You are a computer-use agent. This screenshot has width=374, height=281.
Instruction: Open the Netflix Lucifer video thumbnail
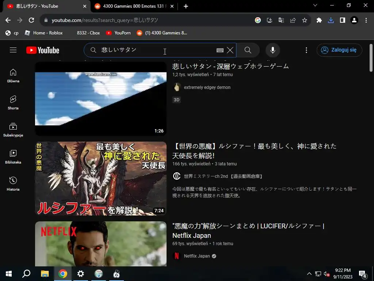pyautogui.click(x=101, y=244)
